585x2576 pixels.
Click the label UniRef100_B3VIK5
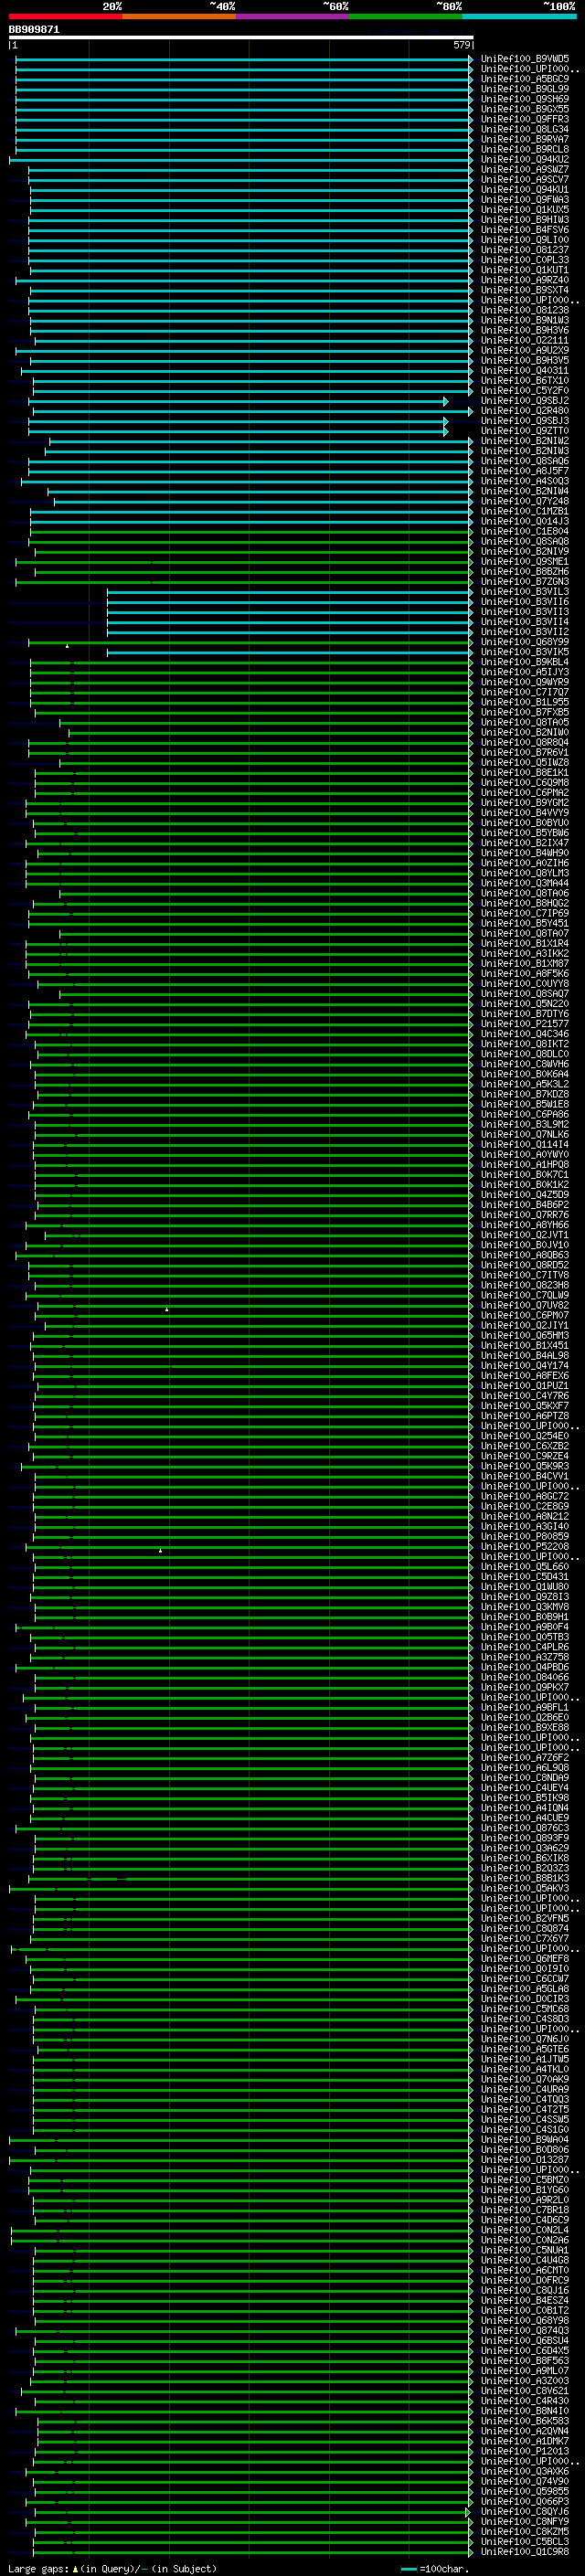click(525, 652)
